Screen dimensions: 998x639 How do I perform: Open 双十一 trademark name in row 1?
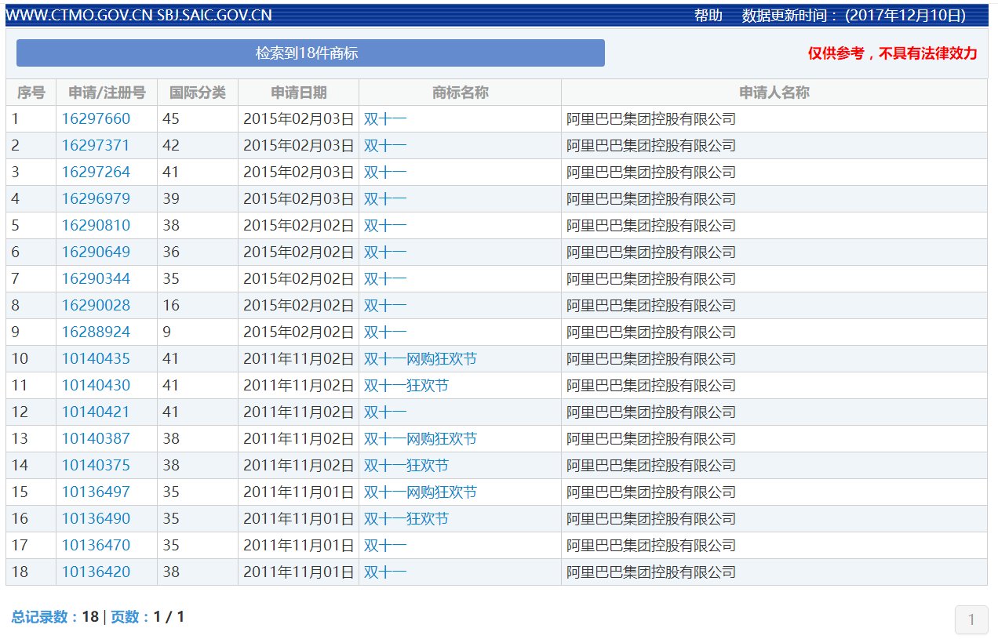coord(385,119)
